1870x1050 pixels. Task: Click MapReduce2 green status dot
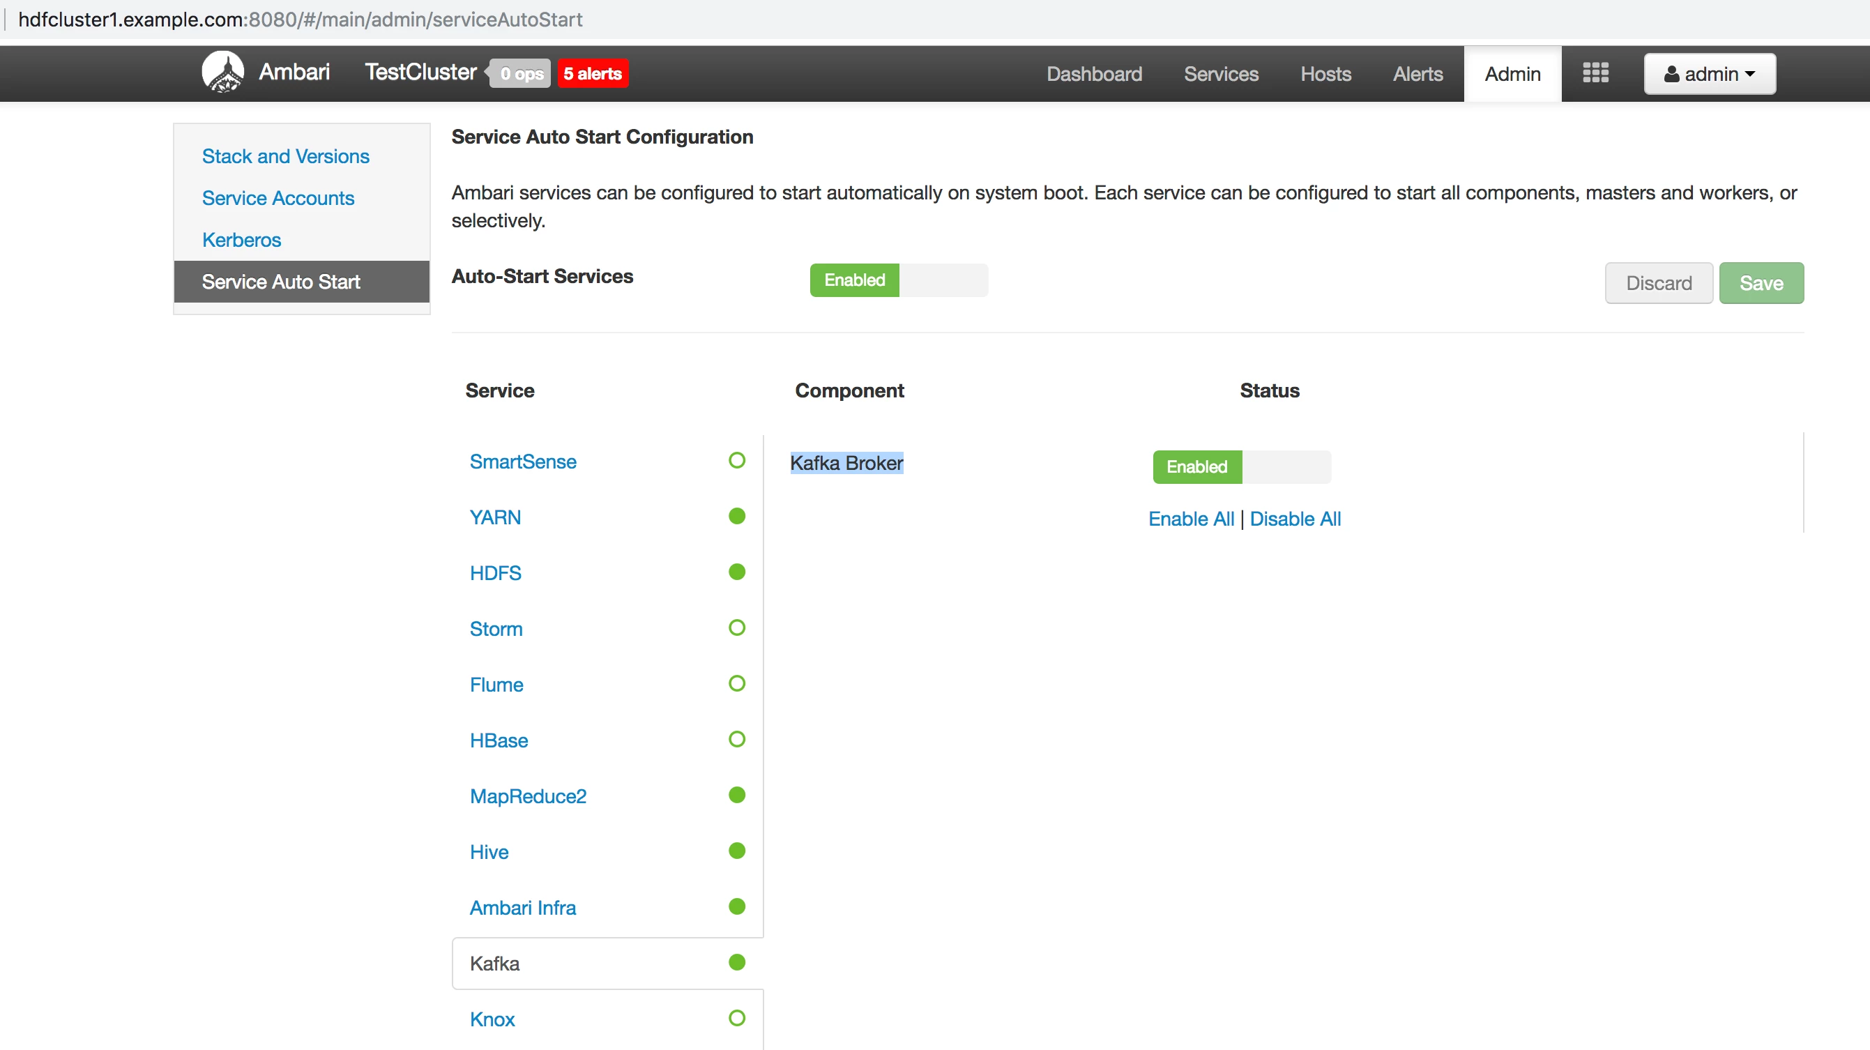(737, 795)
